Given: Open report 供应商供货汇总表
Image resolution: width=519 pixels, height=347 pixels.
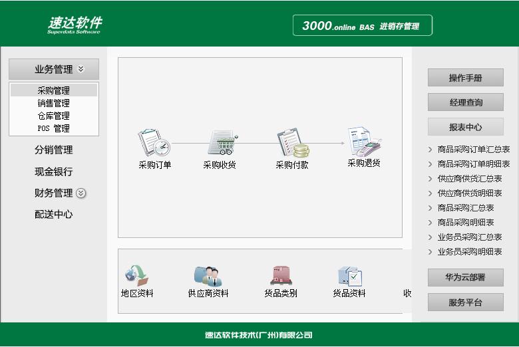Looking at the screenshot, I should click(x=470, y=179).
